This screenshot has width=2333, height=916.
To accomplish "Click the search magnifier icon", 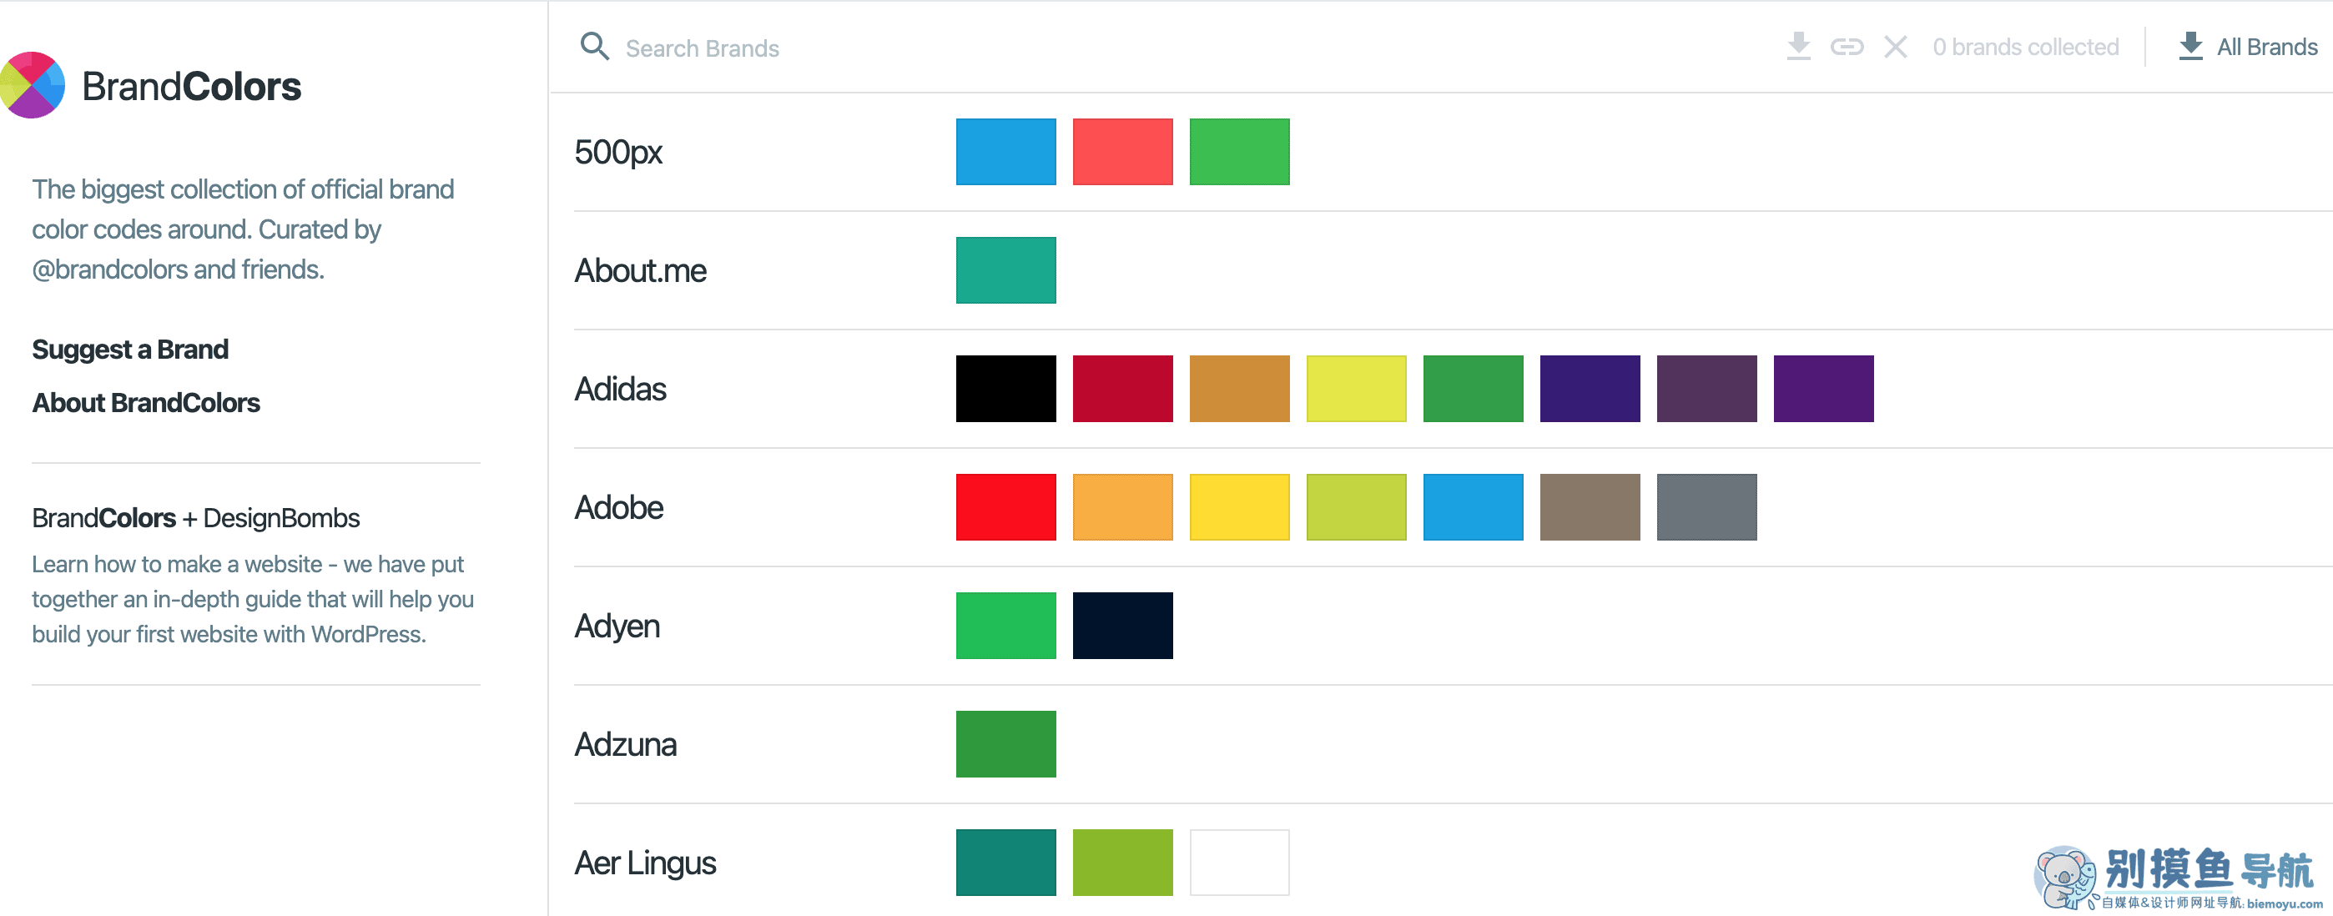I will coord(594,46).
